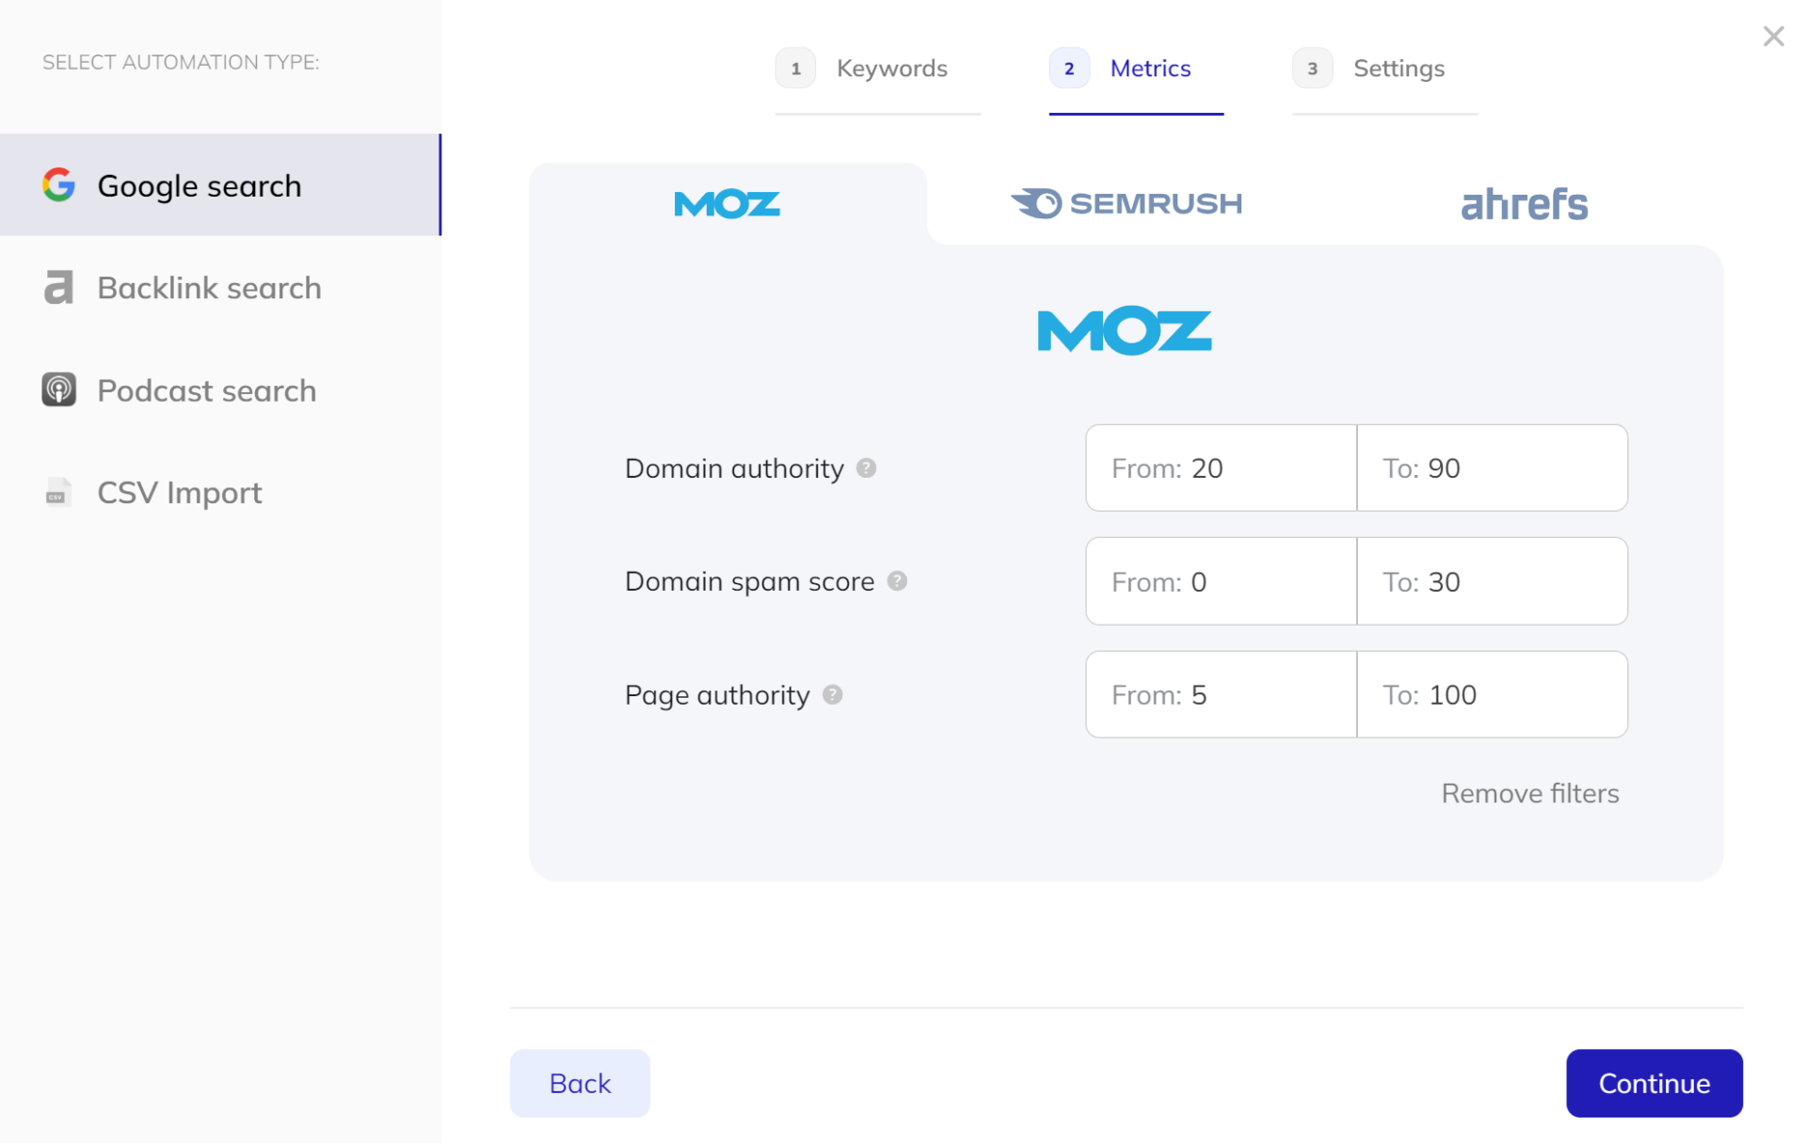Show help for Domain authority
This screenshot has height=1143, width=1807.
coord(866,468)
